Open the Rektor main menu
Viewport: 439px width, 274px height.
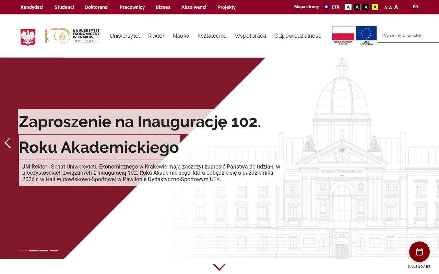(156, 36)
